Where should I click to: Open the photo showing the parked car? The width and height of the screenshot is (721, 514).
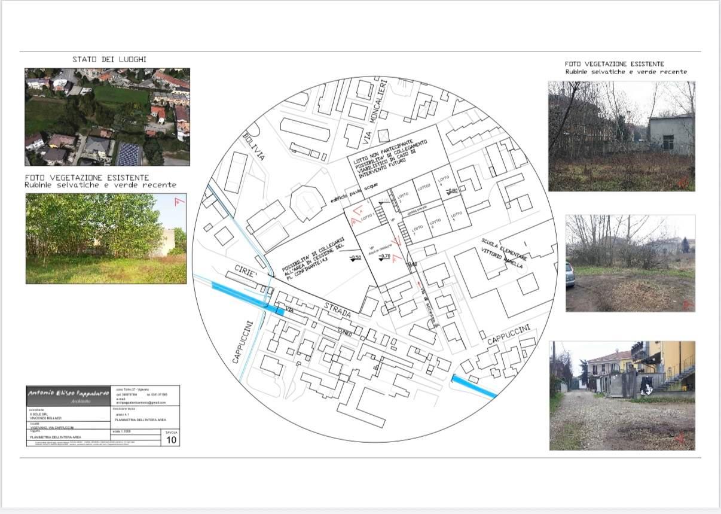(630, 263)
